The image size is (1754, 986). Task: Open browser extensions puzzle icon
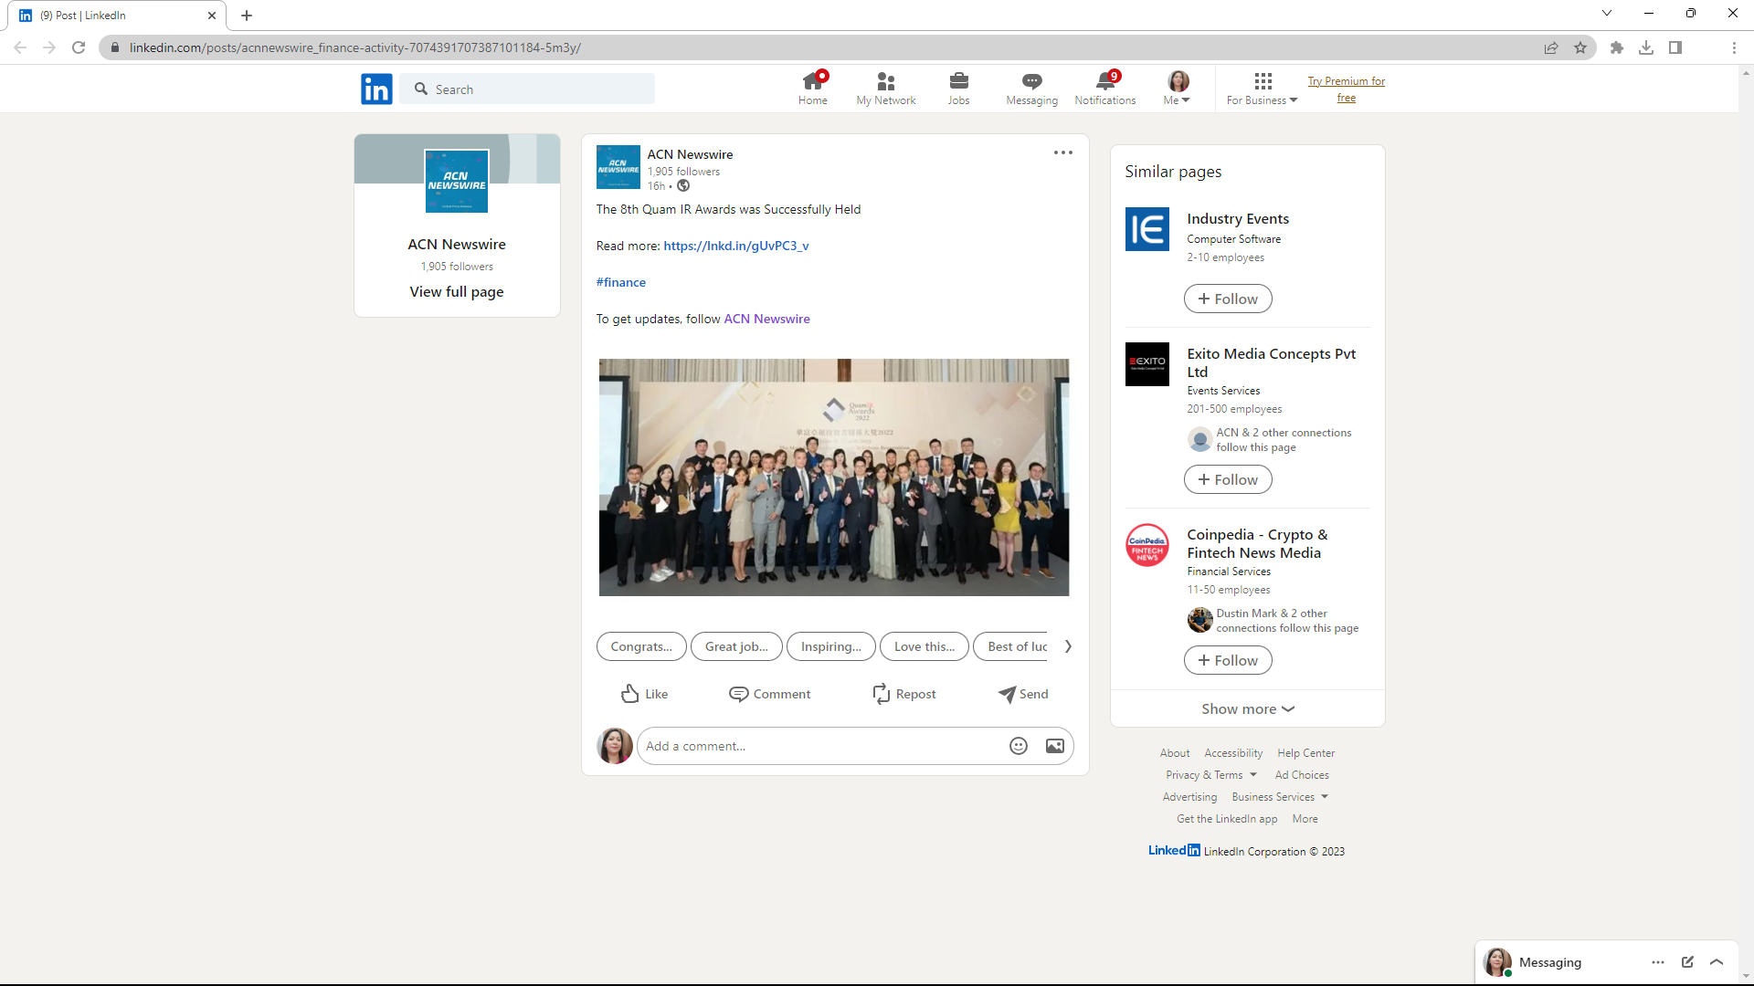pyautogui.click(x=1617, y=47)
